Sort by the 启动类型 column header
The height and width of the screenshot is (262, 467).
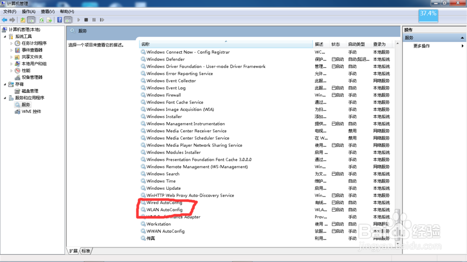click(358, 44)
